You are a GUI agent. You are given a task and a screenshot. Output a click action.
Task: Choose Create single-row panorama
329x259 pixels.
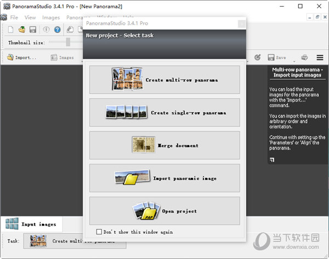pos(164,113)
